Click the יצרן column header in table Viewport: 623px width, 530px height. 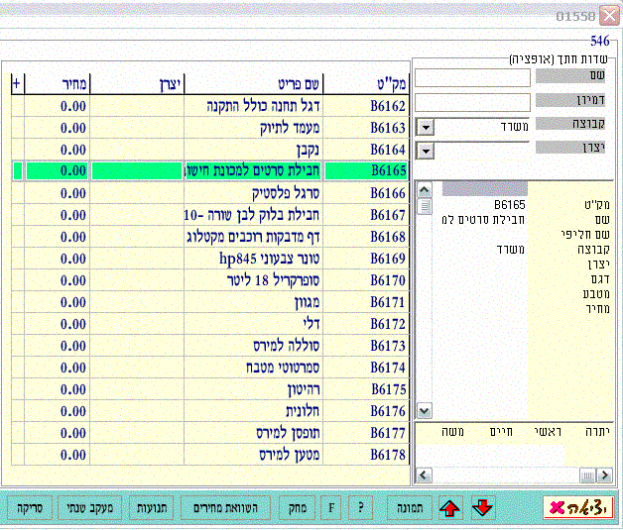pyautogui.click(x=137, y=83)
